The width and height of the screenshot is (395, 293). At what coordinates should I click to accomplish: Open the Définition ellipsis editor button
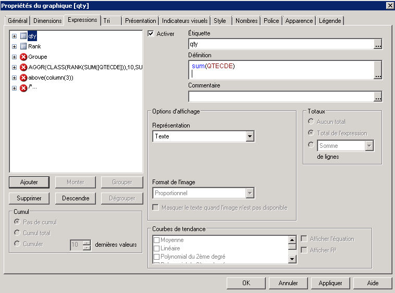click(x=378, y=70)
